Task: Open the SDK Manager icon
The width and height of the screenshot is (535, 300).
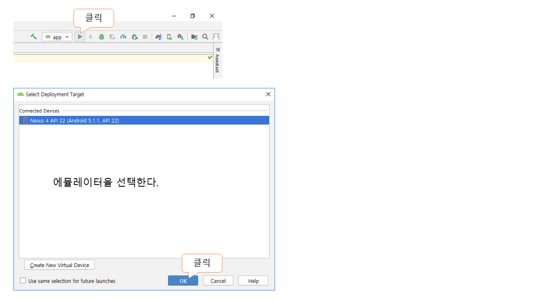Action: [x=180, y=37]
